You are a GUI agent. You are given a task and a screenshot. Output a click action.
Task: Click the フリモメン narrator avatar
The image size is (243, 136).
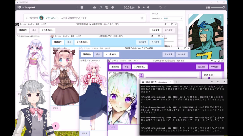pos(41,18)
